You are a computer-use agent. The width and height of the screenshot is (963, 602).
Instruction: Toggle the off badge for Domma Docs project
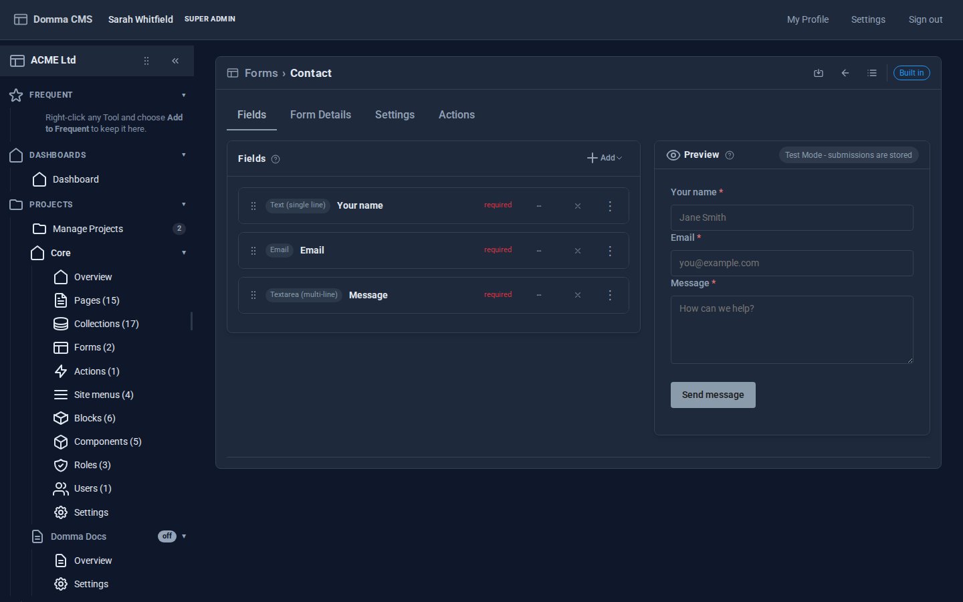[167, 536]
